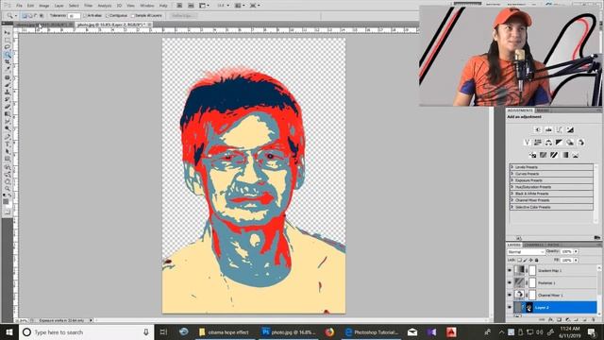This screenshot has height=340, width=604.
Task: Open the Filter menu
Action: pyautogui.click(x=88, y=6)
